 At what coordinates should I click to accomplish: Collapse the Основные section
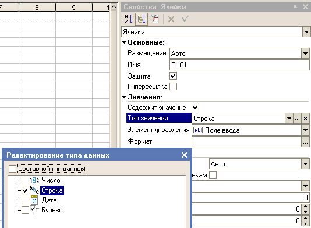pyautogui.click(x=125, y=42)
